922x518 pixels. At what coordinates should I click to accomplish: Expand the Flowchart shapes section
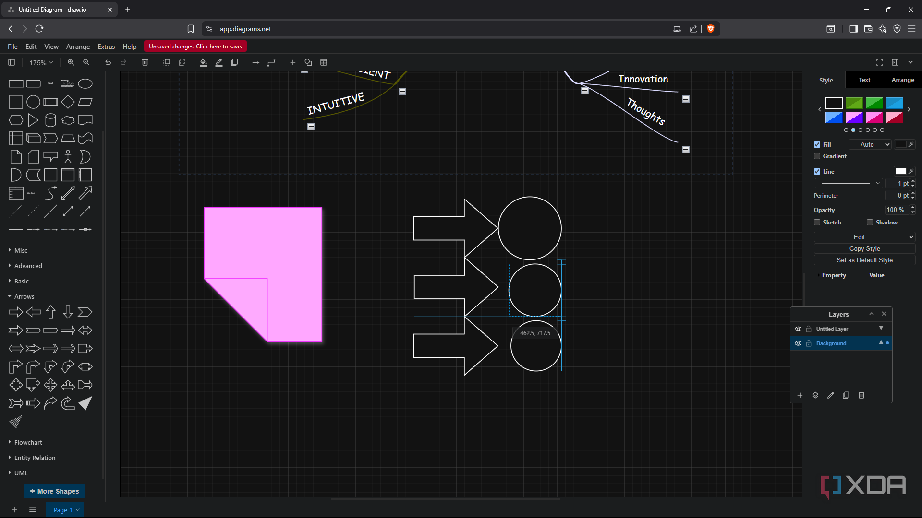pos(28,442)
